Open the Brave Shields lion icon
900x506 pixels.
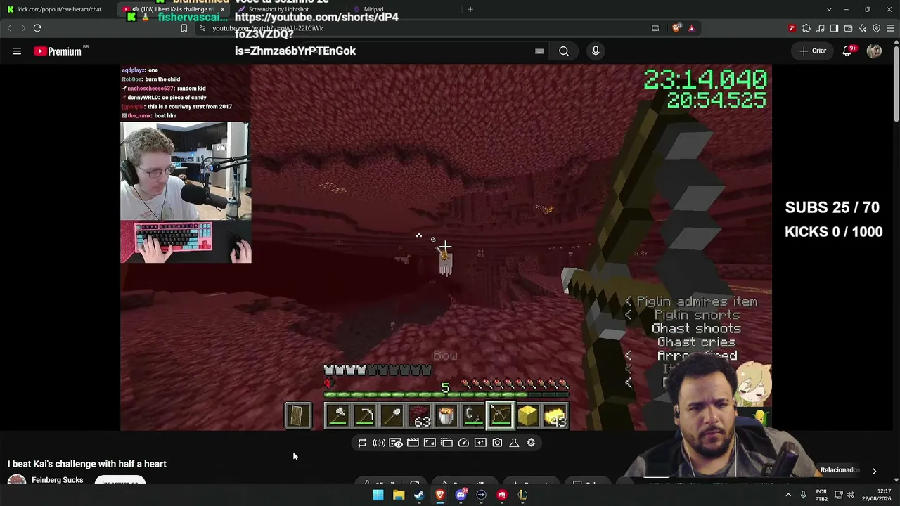click(676, 28)
